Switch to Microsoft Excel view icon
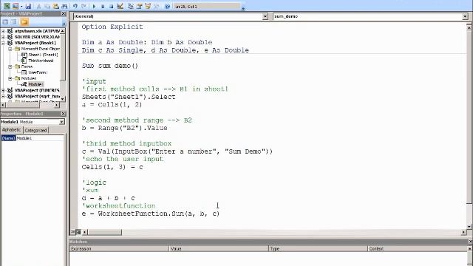This screenshot has height=266, width=473. (7, 6)
